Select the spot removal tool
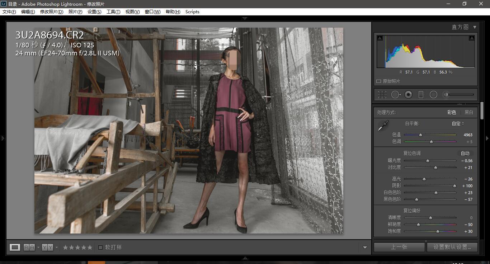 point(396,94)
